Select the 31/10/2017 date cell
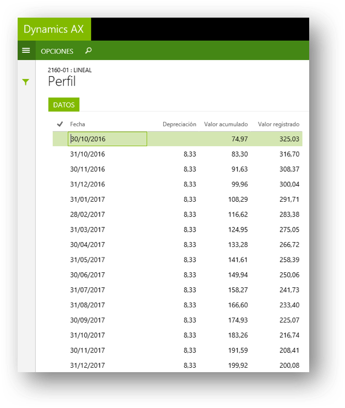The height and width of the screenshot is (408, 345). pyautogui.click(x=88, y=335)
